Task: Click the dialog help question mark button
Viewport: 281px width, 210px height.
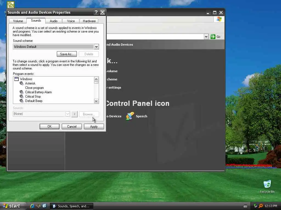Action: click(96, 12)
